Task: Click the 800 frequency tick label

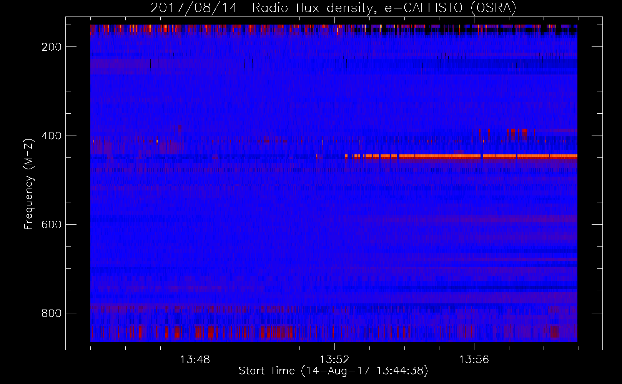Action: pos(52,313)
